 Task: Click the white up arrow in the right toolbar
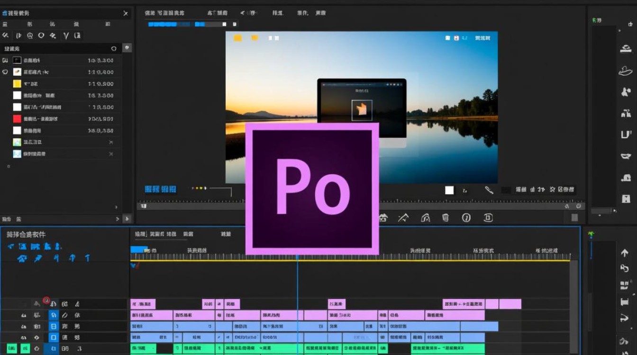(625, 254)
